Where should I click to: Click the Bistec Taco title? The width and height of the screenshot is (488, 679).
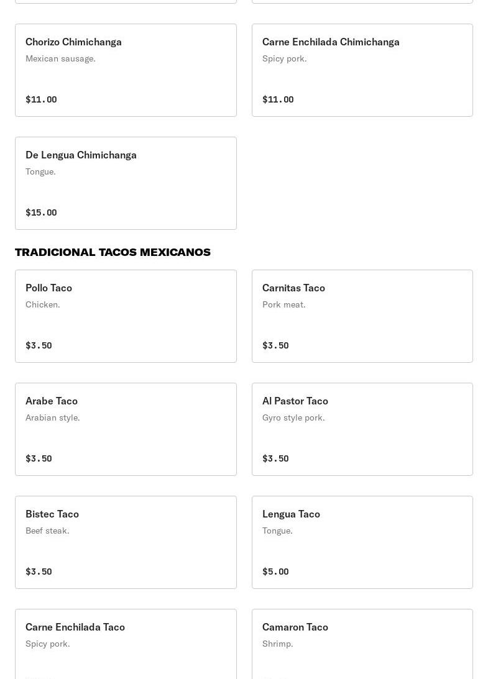(52, 514)
